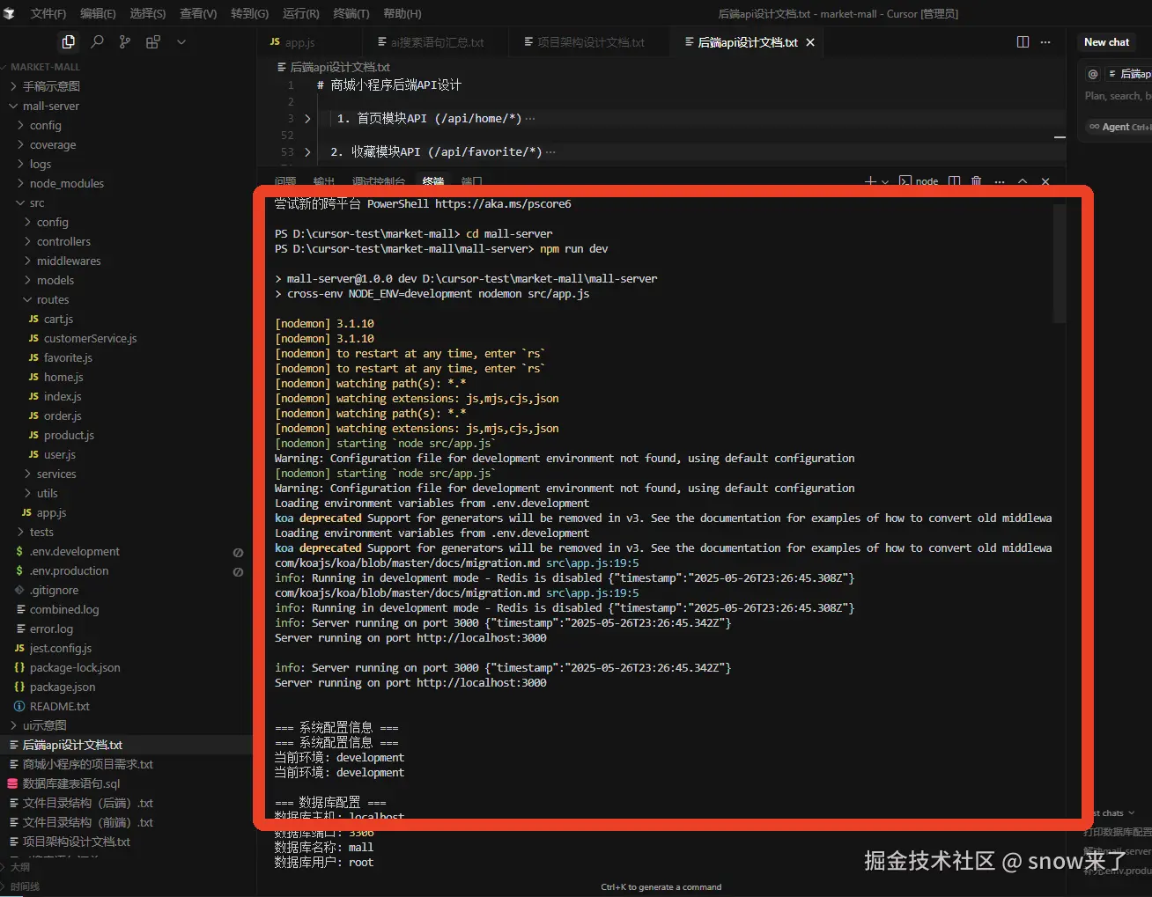Click the New chat button
This screenshot has height=897, width=1152.
click(x=1106, y=42)
